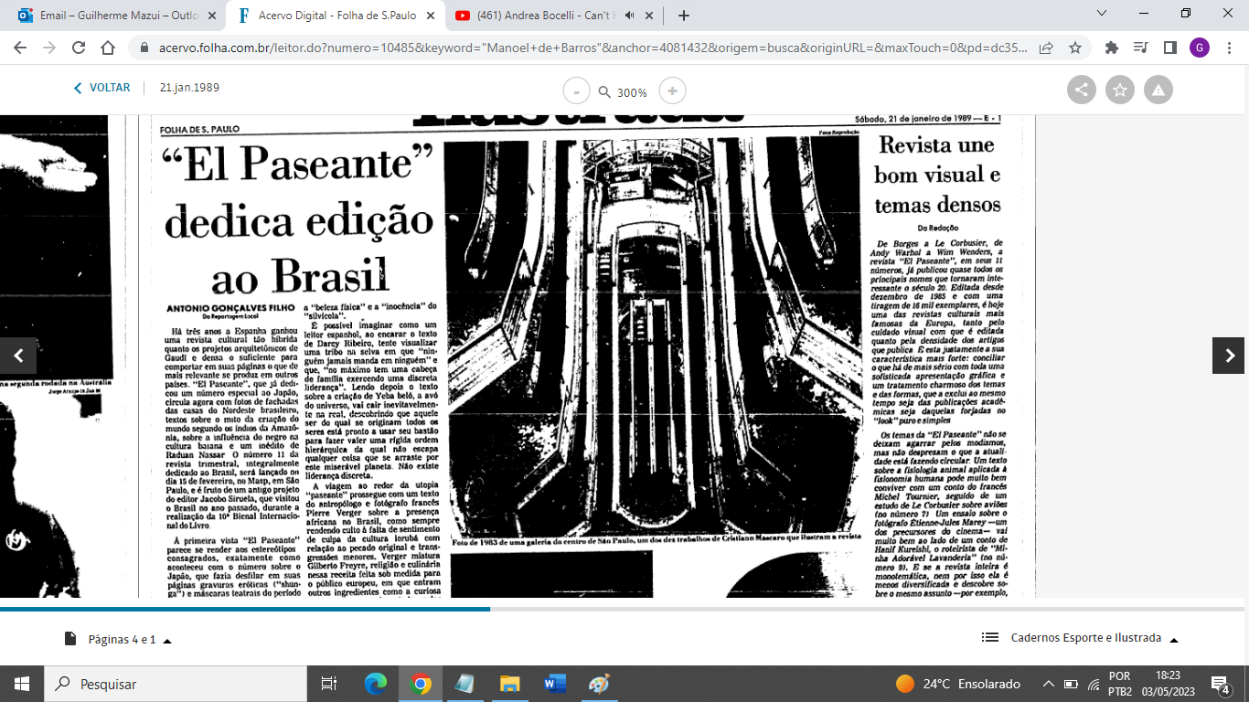Open the Paint app on the taskbar
Screen dimensions: 1249x702
[x=599, y=684]
